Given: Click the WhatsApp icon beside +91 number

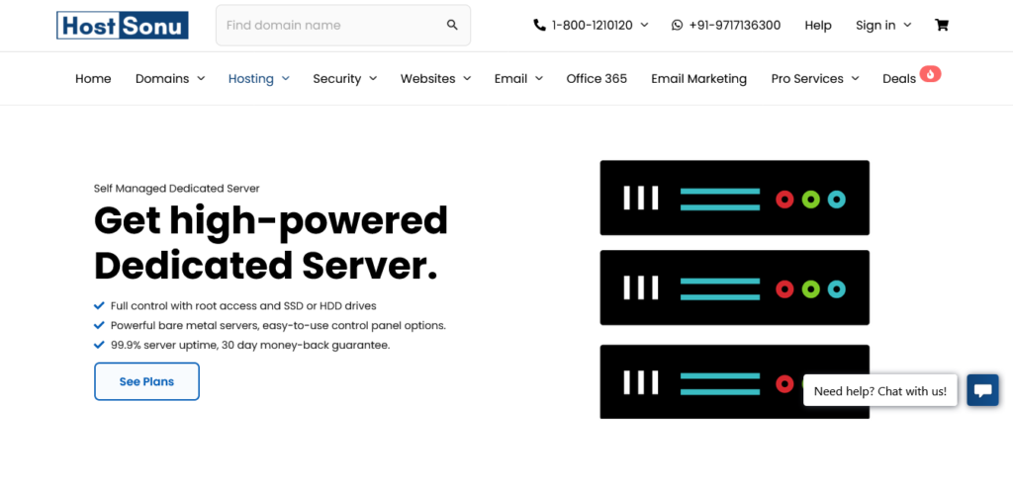Looking at the screenshot, I should pos(677,26).
